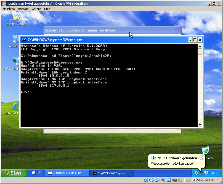This screenshot has height=184, width=223.
Task: Click the optical disc indicator in VirtualBox status bar
Action: [151, 180]
